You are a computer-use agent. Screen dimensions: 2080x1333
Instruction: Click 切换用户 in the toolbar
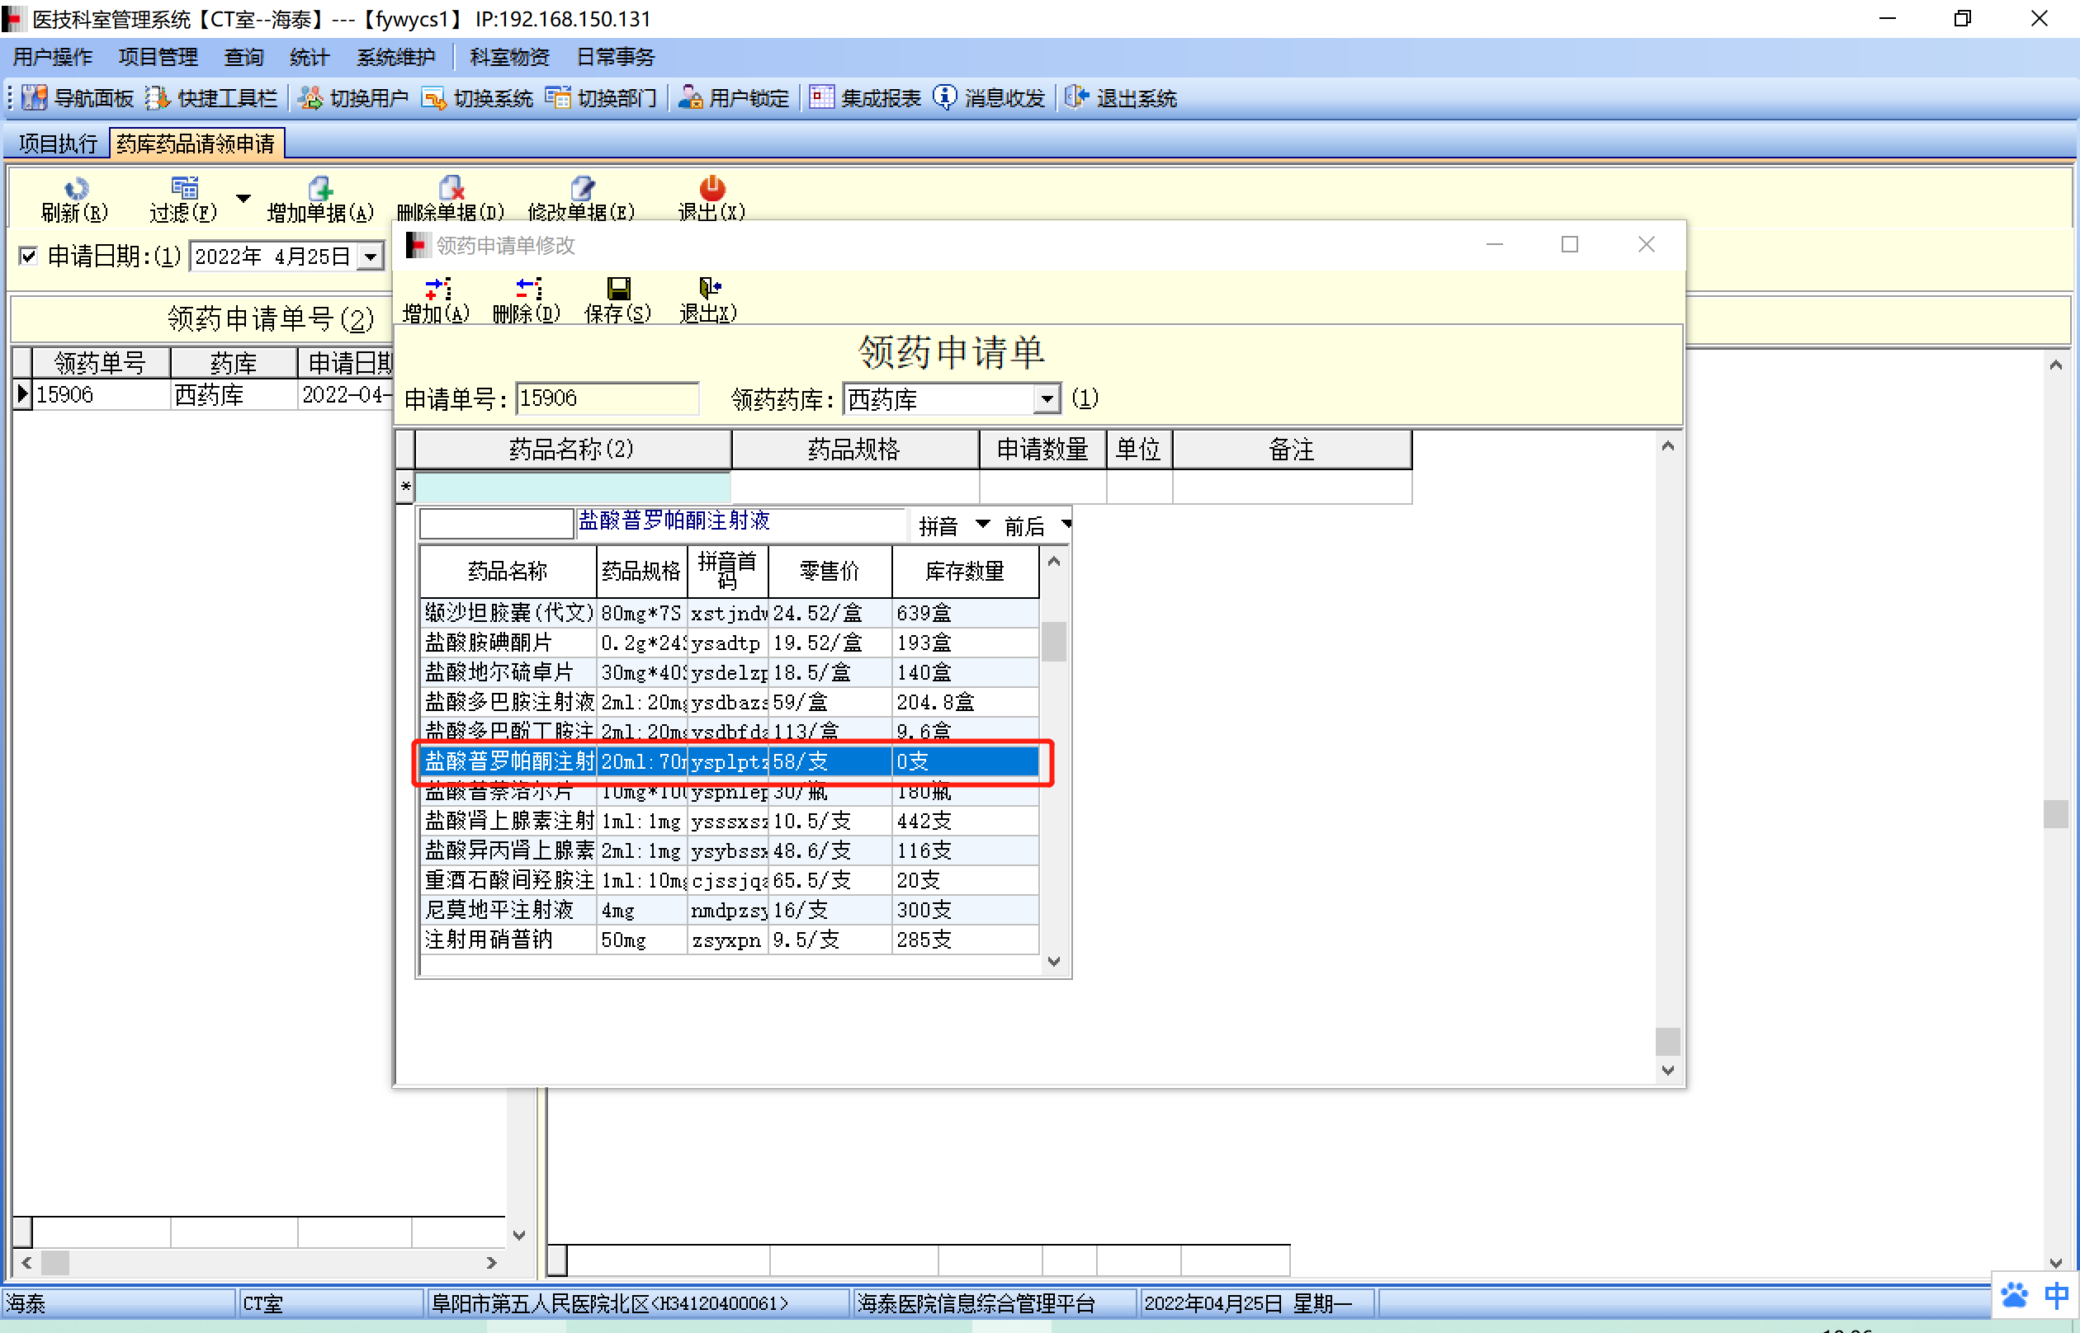click(354, 98)
